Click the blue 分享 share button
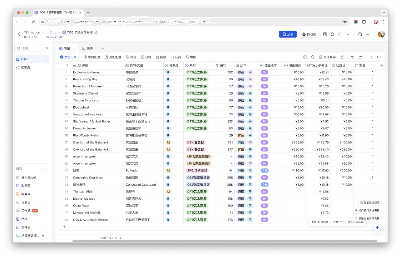 [288, 34]
